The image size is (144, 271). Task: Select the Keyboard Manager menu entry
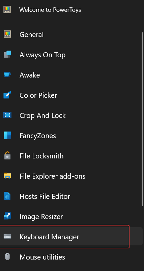71,237
